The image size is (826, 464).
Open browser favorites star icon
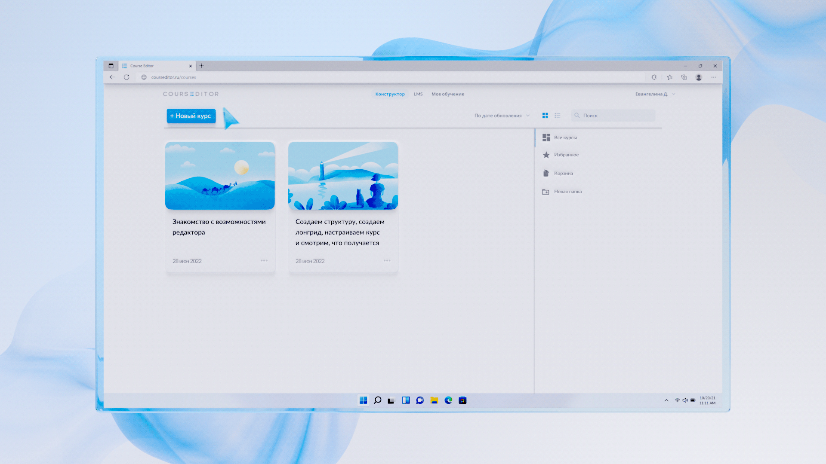coord(669,77)
